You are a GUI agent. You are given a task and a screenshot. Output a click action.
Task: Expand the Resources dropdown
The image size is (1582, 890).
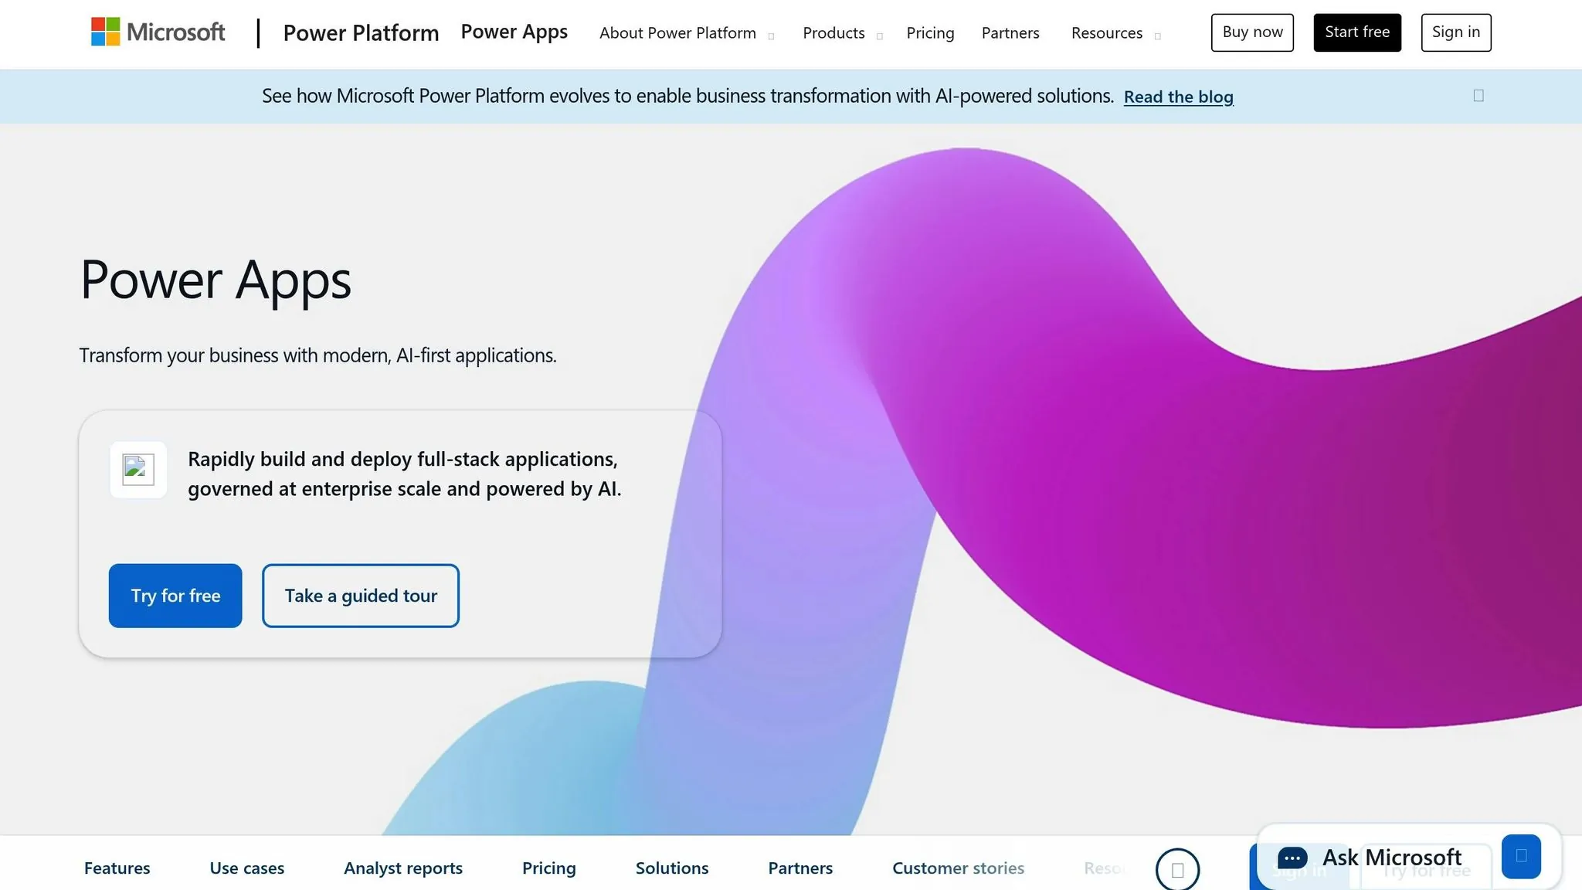[1106, 32]
